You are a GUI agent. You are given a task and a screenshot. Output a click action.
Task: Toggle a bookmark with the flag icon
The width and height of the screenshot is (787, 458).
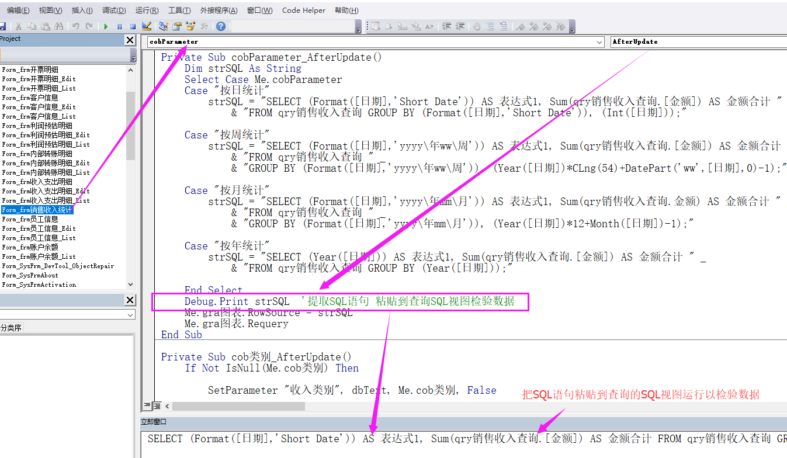point(521,26)
